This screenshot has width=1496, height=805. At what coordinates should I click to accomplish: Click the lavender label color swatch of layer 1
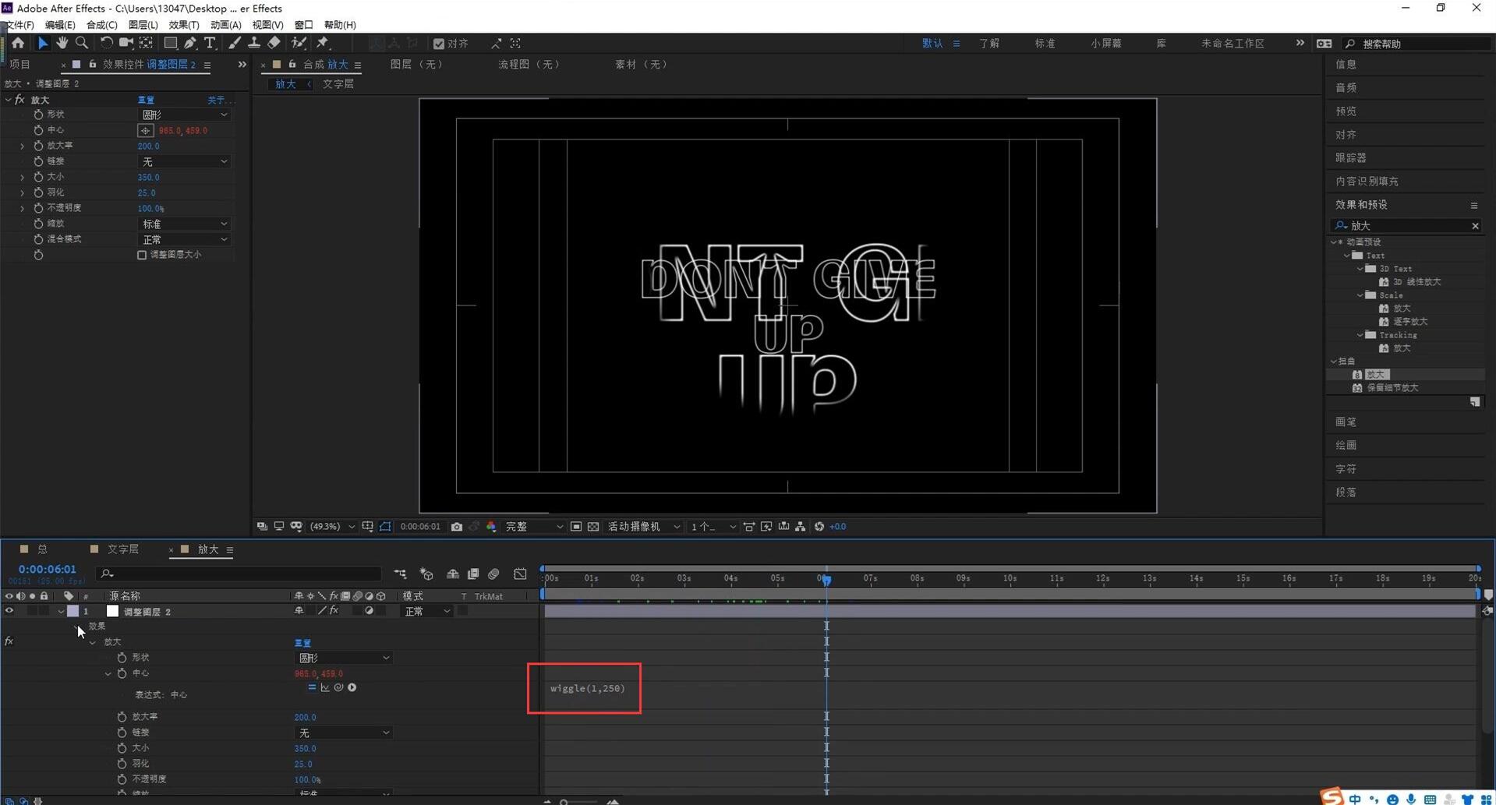pyautogui.click(x=73, y=612)
